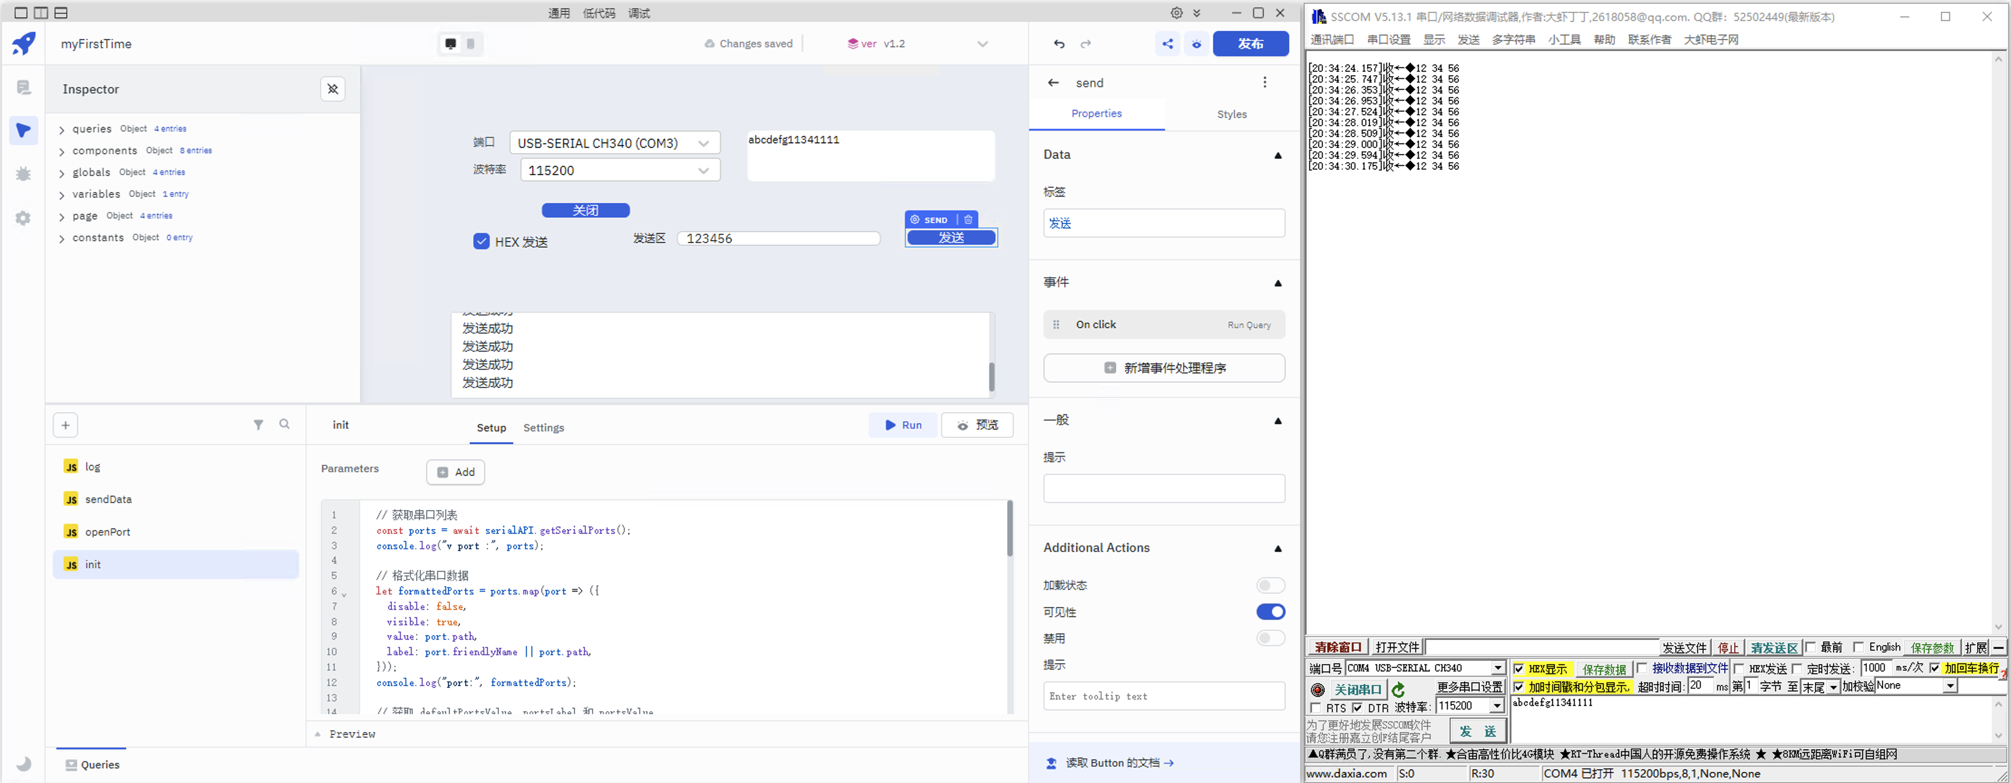Screen dimensions: 2011x783
Task: Open three-dot menu next to send
Action: pos(1265,83)
